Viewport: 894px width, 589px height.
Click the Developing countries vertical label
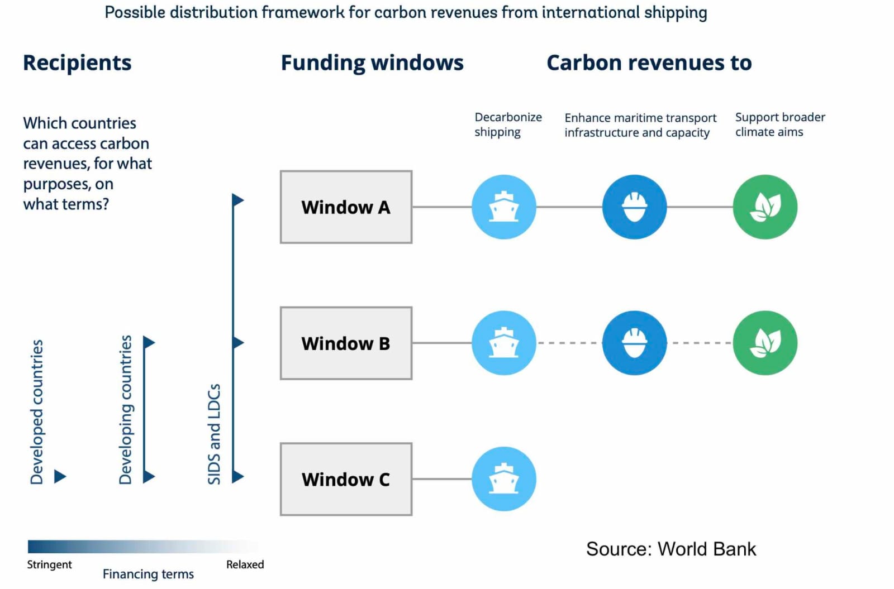pyautogui.click(x=126, y=410)
